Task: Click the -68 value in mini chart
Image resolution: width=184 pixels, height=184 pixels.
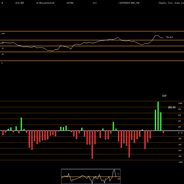Action: tap(118, 179)
